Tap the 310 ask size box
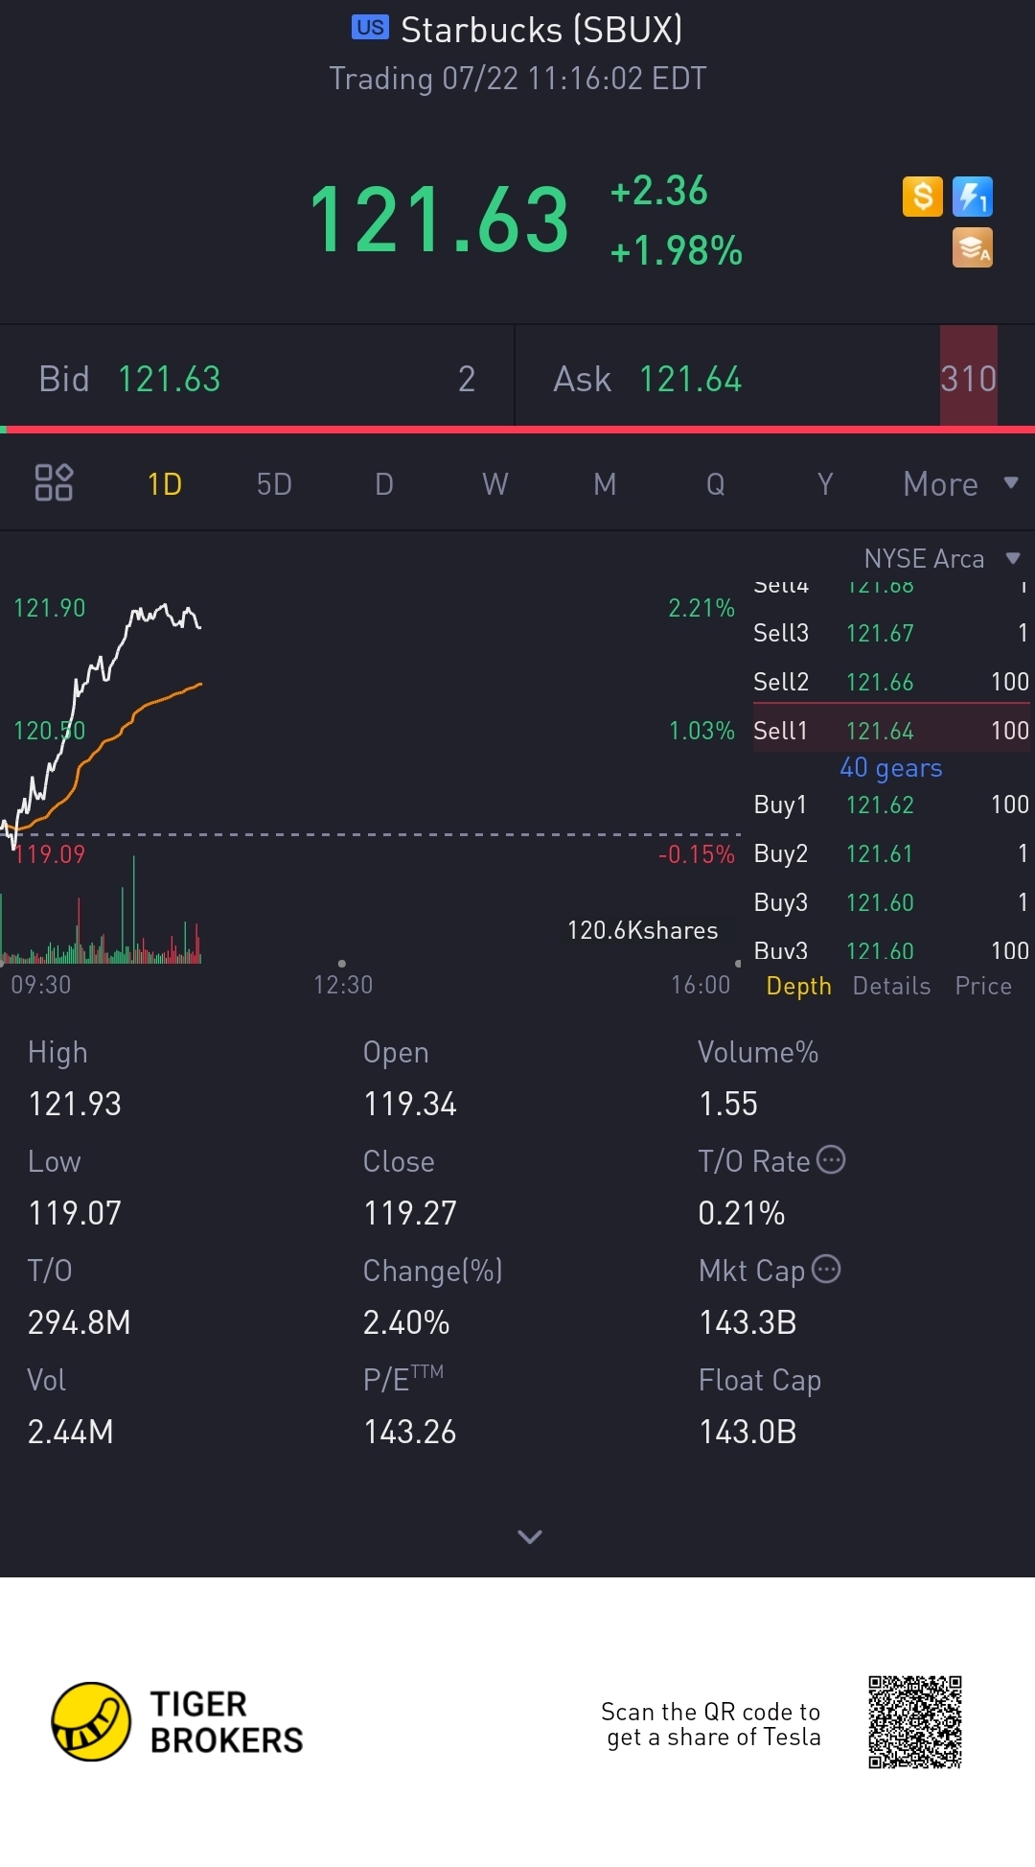This screenshot has width=1035, height=1867. pyautogui.click(x=969, y=376)
